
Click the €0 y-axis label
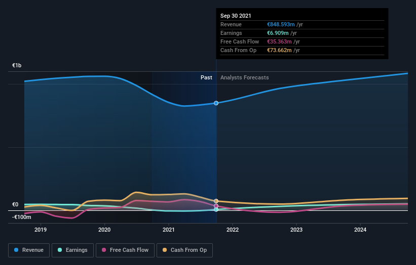[15, 205]
